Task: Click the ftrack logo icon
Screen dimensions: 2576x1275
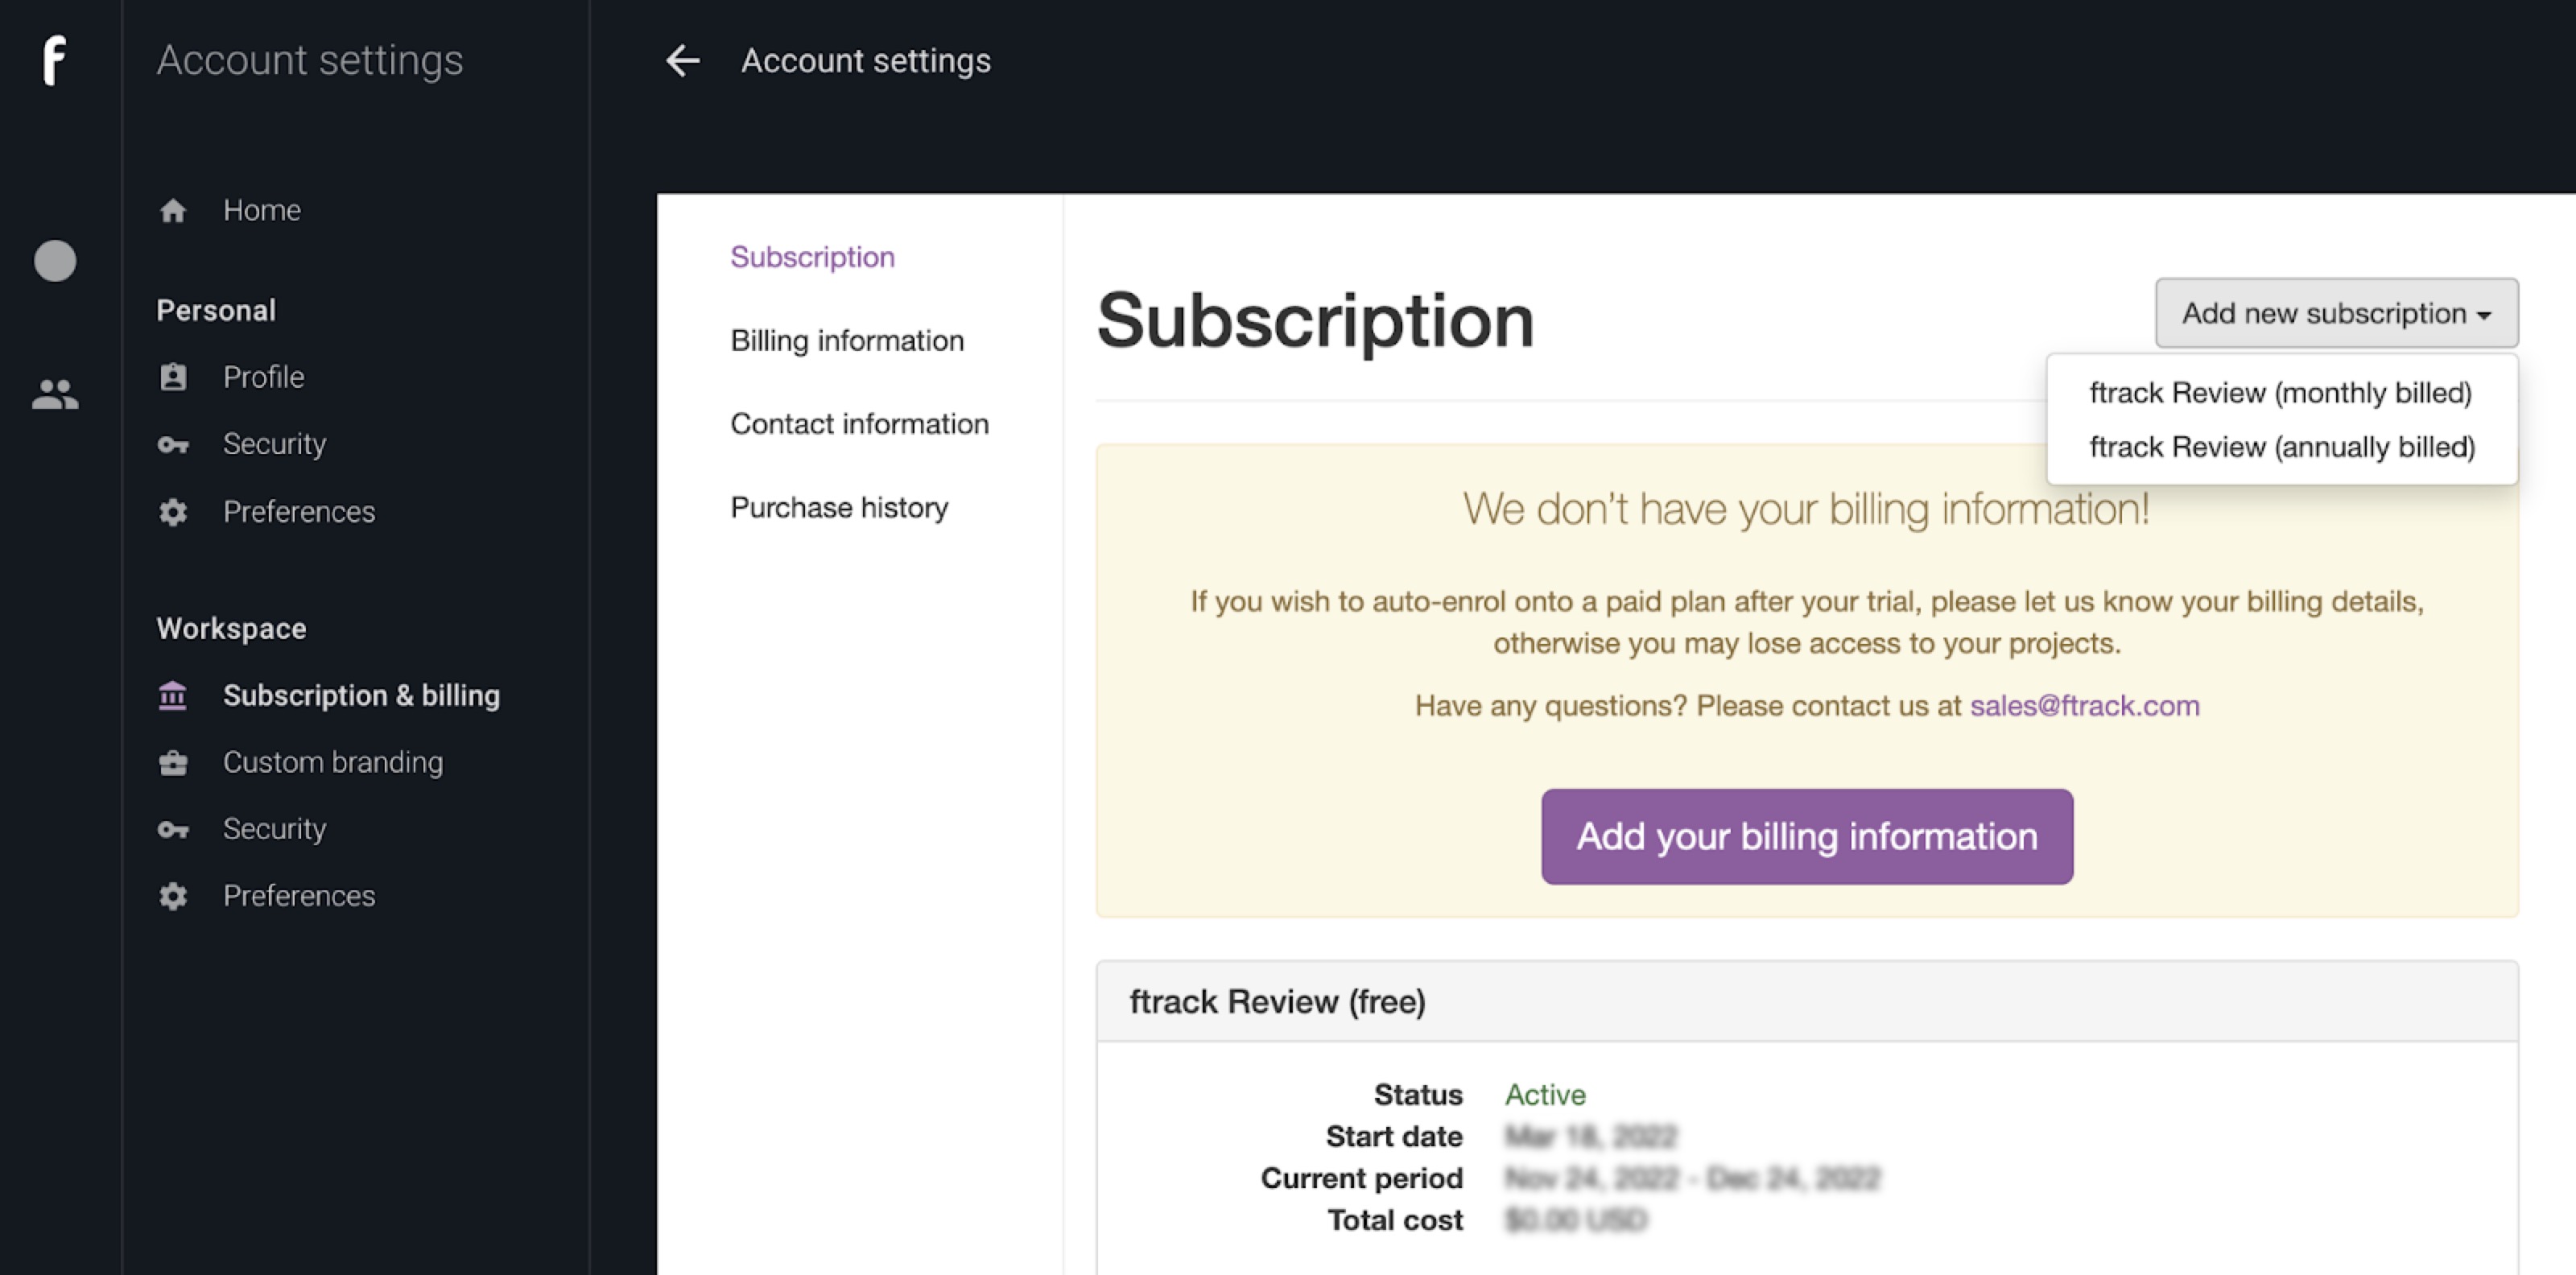Action: [x=55, y=60]
